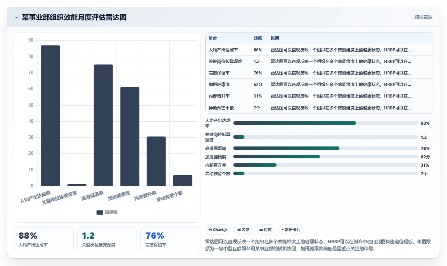Viewport: 447px width, 266px height.
Task: Open the 88% 人均产出达成率 stat card
Action: pos(44,239)
